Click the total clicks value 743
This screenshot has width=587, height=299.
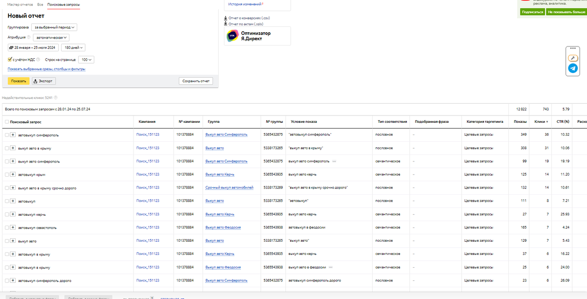coord(545,109)
